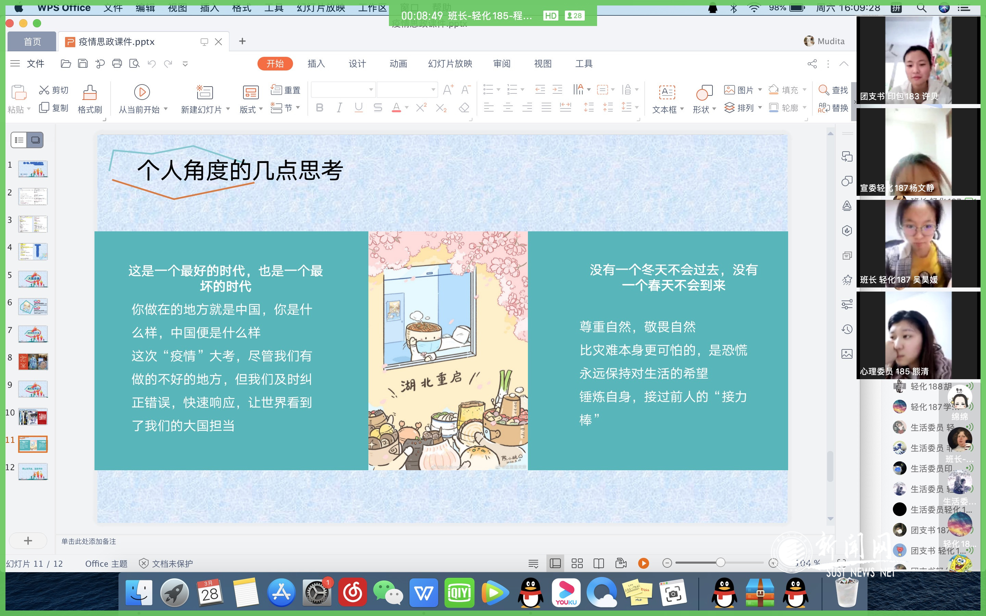The width and height of the screenshot is (986, 616).
Task: Open the font name dropdown
Action: (x=370, y=90)
